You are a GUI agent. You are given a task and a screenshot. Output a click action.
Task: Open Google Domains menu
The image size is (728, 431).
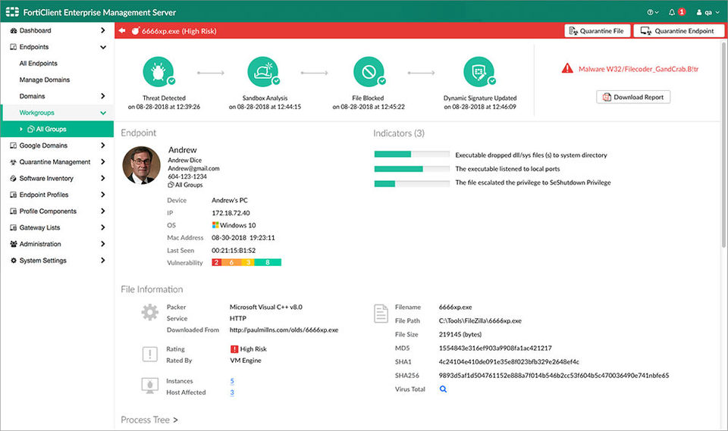tap(43, 145)
